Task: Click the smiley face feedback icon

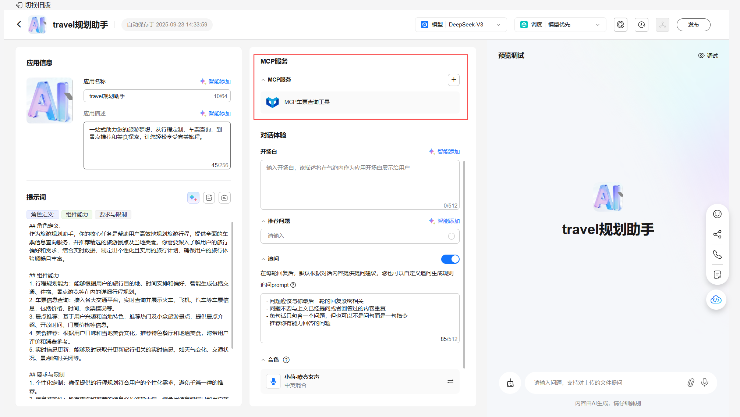Action: (717, 214)
